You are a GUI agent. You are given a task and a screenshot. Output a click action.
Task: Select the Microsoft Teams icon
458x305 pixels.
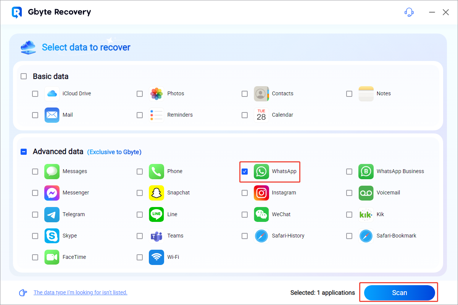tap(156, 236)
